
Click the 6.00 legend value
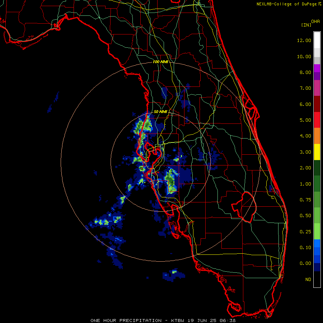point(305,104)
